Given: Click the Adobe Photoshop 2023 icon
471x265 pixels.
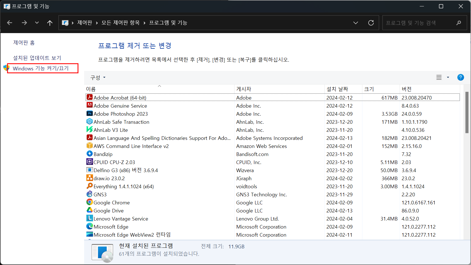Looking at the screenshot, I should point(89,113).
